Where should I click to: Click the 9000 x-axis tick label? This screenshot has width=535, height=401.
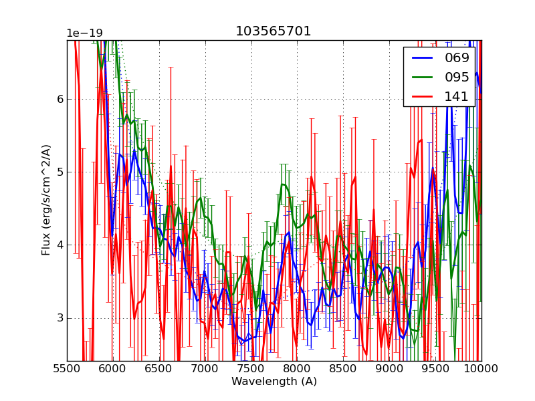pyautogui.click(x=389, y=369)
